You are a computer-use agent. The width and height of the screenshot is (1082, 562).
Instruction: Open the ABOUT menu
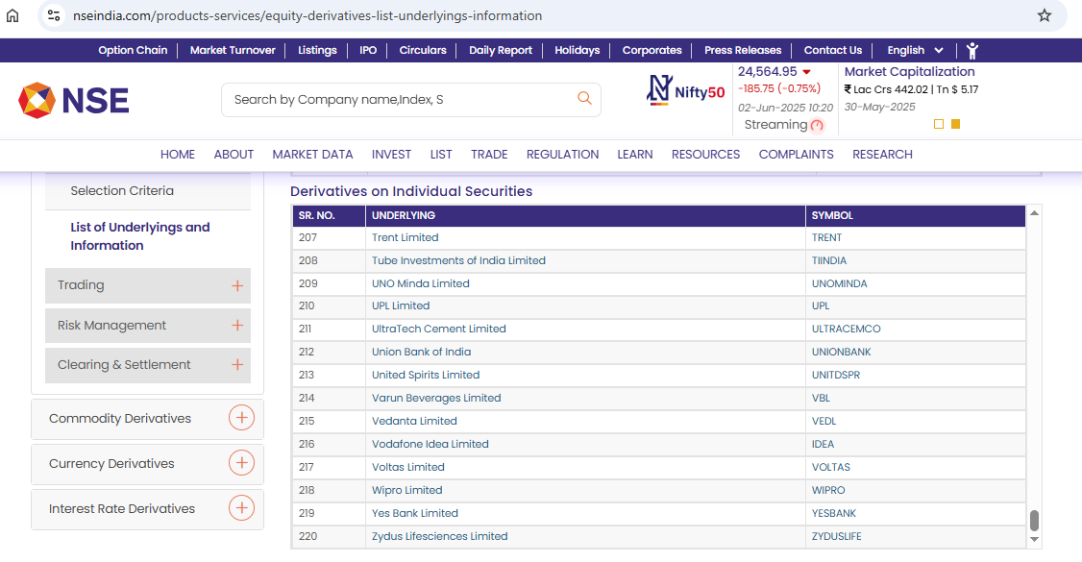coord(234,155)
